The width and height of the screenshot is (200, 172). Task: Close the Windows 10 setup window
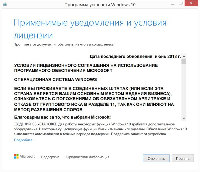coord(191,3)
